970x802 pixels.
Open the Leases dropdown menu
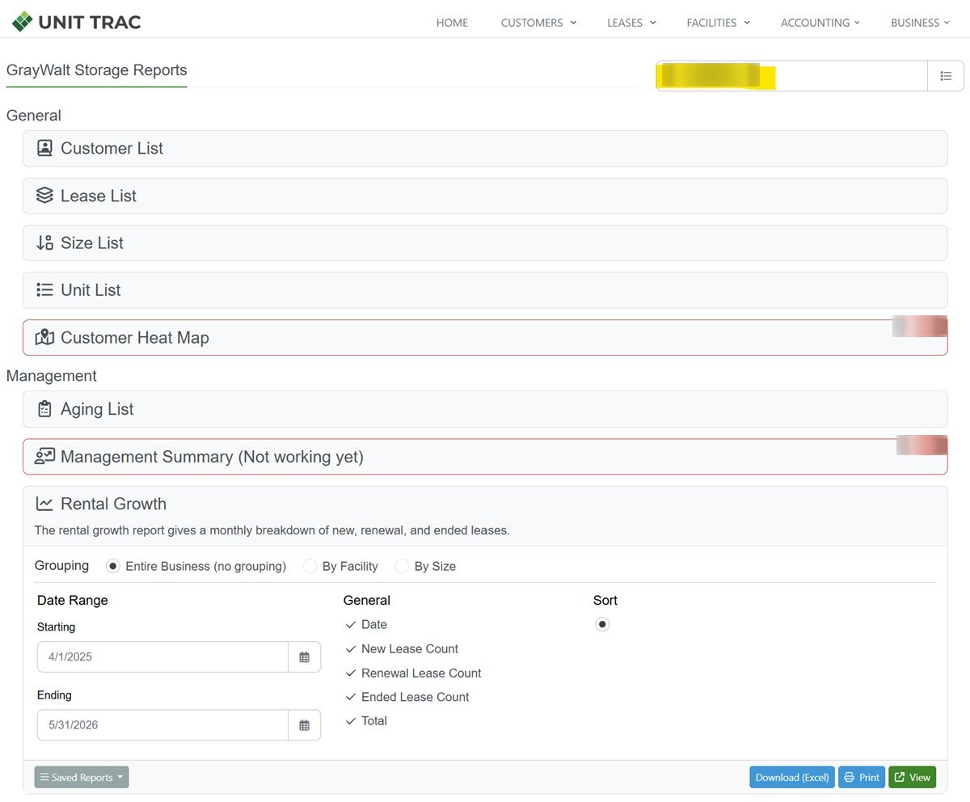pyautogui.click(x=631, y=23)
